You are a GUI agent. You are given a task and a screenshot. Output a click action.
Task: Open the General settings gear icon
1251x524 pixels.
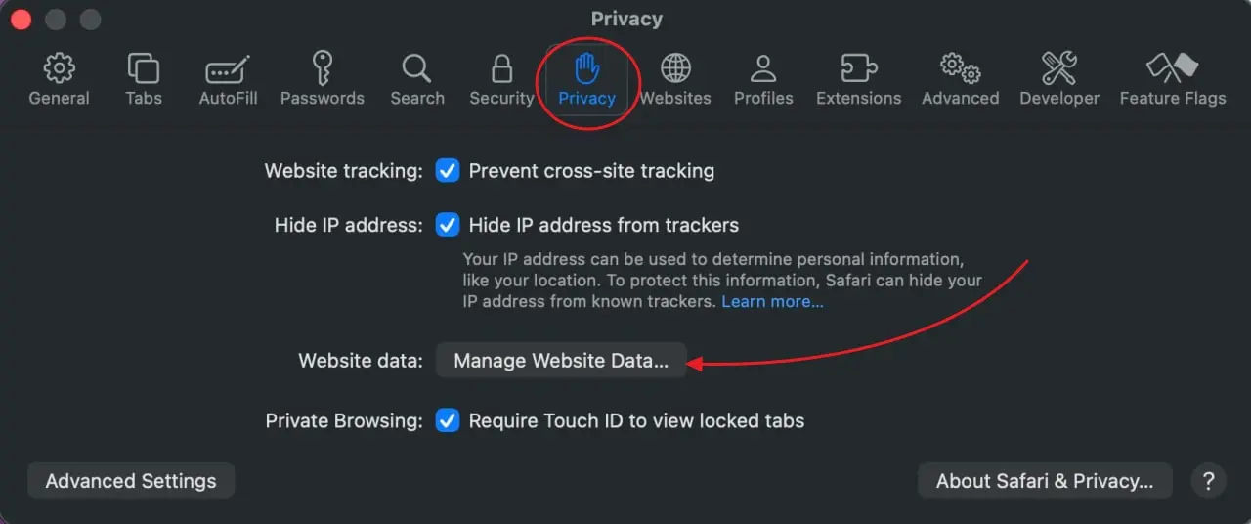(59, 69)
